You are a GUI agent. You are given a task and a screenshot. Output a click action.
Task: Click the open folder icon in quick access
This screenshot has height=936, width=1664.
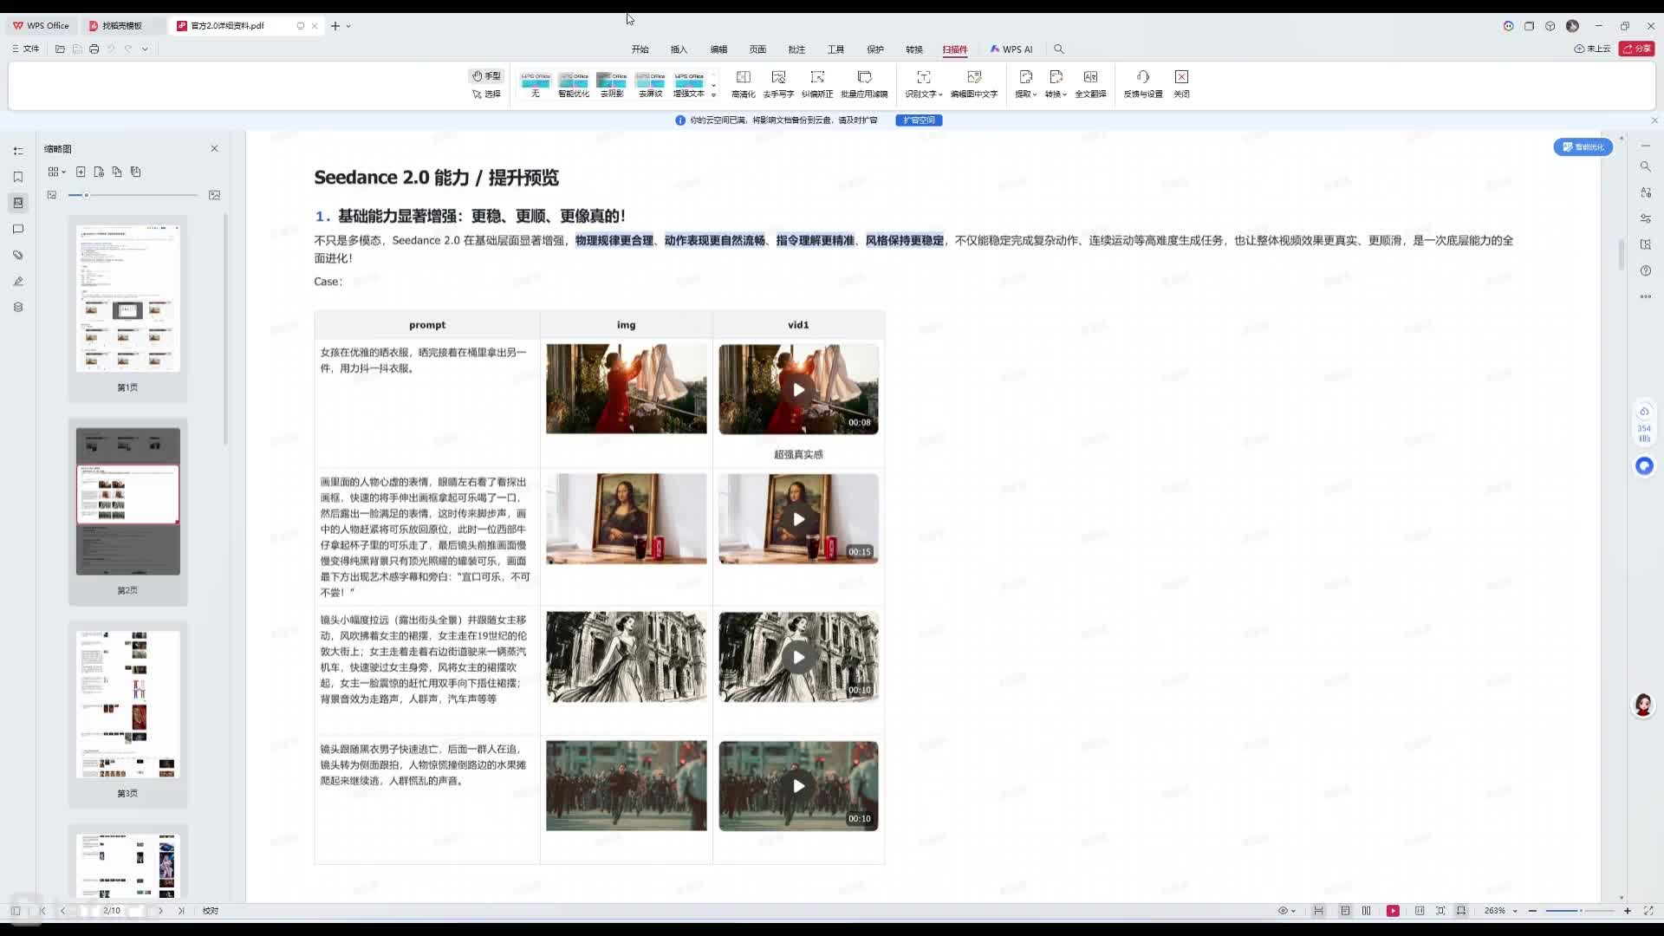click(x=60, y=49)
